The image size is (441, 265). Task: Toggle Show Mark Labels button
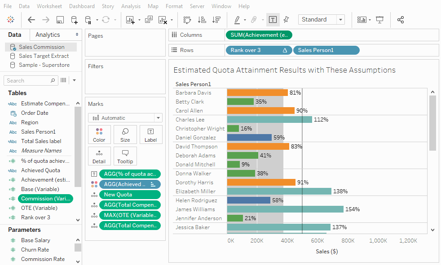(x=273, y=20)
